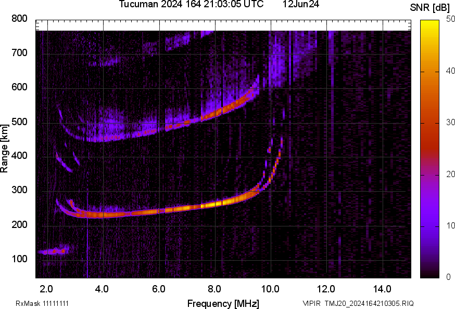Click the colorbar tick label 50
455x309 pixels.
[x=450, y=19]
